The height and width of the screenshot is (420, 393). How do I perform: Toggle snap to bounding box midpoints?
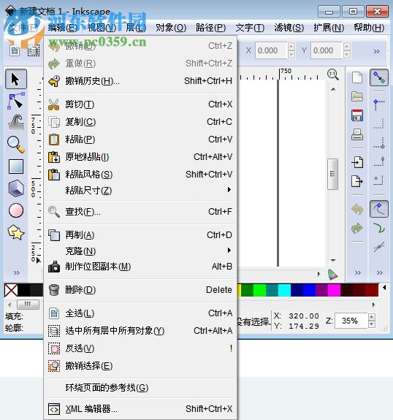[x=379, y=143]
